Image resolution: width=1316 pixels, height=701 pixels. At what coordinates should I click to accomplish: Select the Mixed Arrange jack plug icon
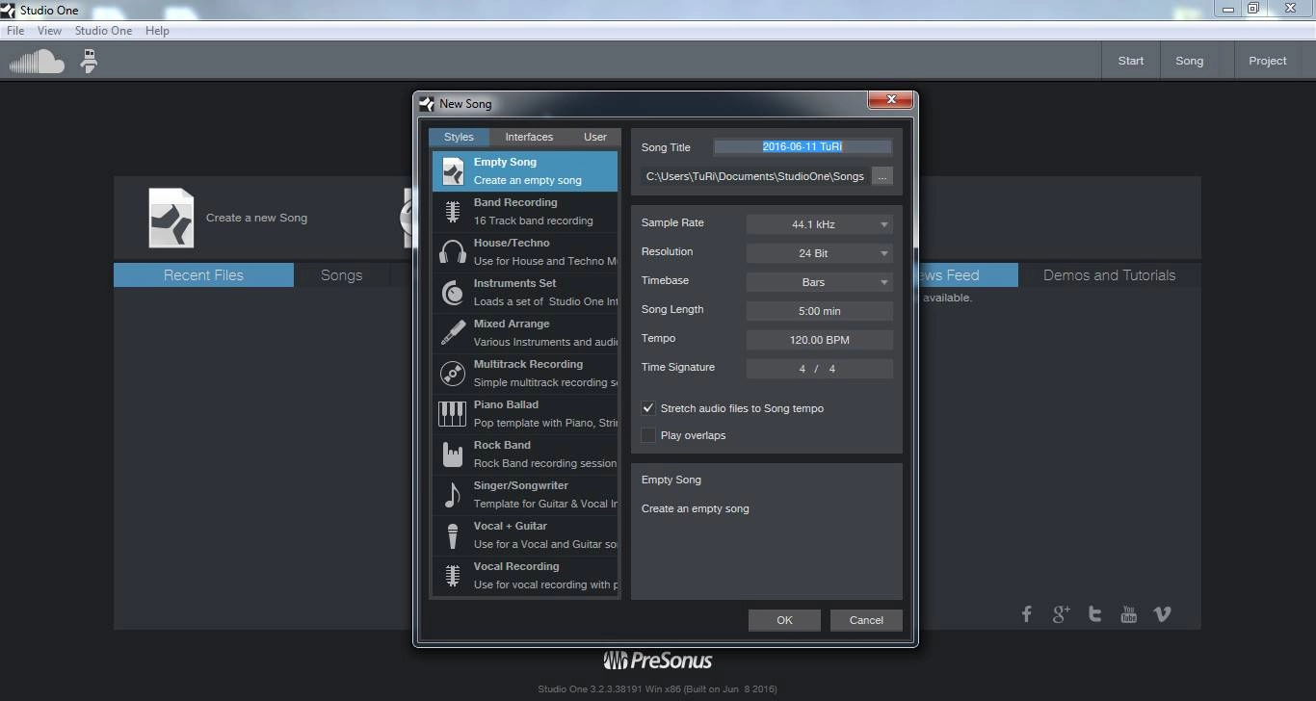click(x=453, y=333)
